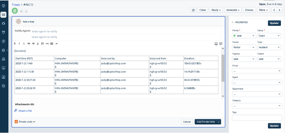Follow the Tickets breadcrumb link

(16, 5)
